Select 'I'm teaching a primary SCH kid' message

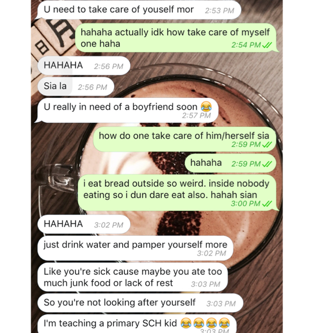click(x=137, y=324)
